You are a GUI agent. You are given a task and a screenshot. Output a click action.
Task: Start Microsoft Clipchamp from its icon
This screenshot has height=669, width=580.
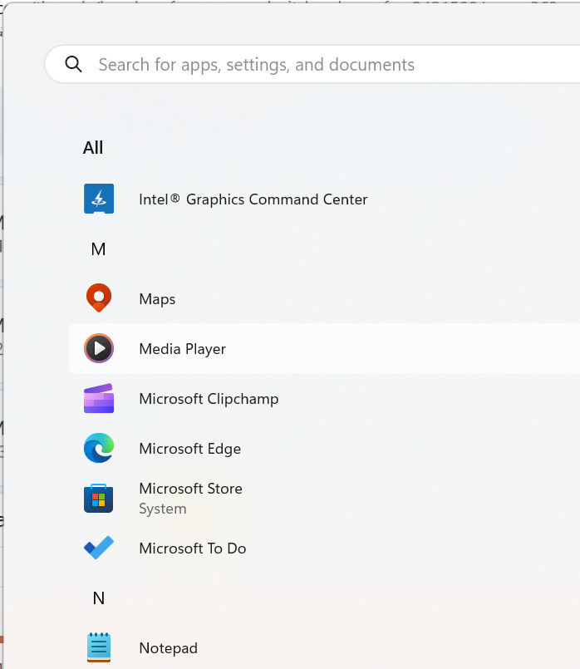pos(99,398)
